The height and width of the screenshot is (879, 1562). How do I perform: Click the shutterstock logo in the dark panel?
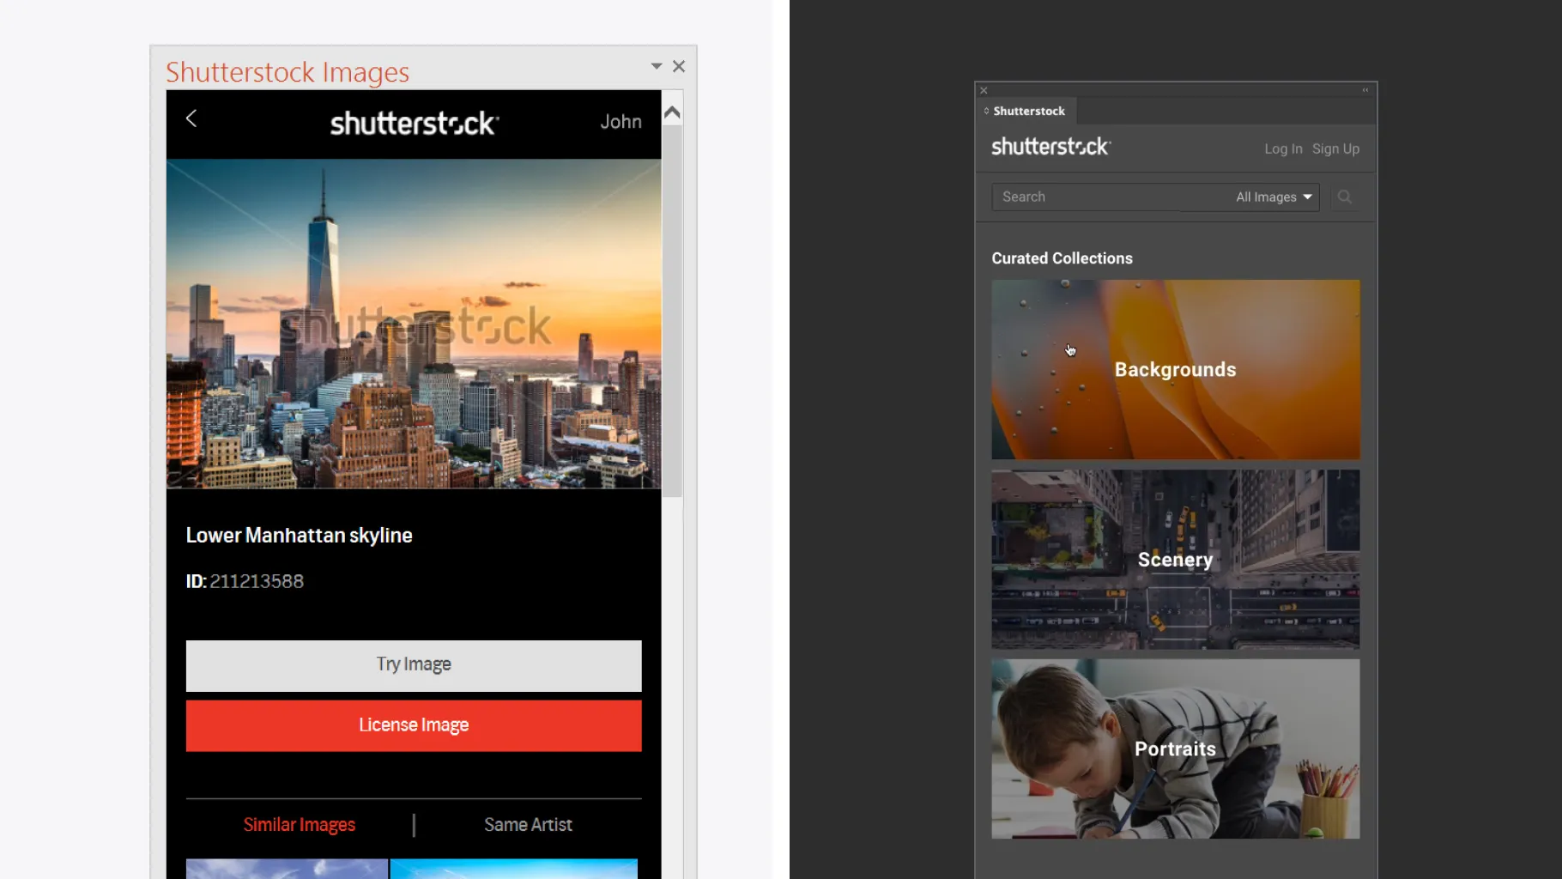click(x=1050, y=147)
